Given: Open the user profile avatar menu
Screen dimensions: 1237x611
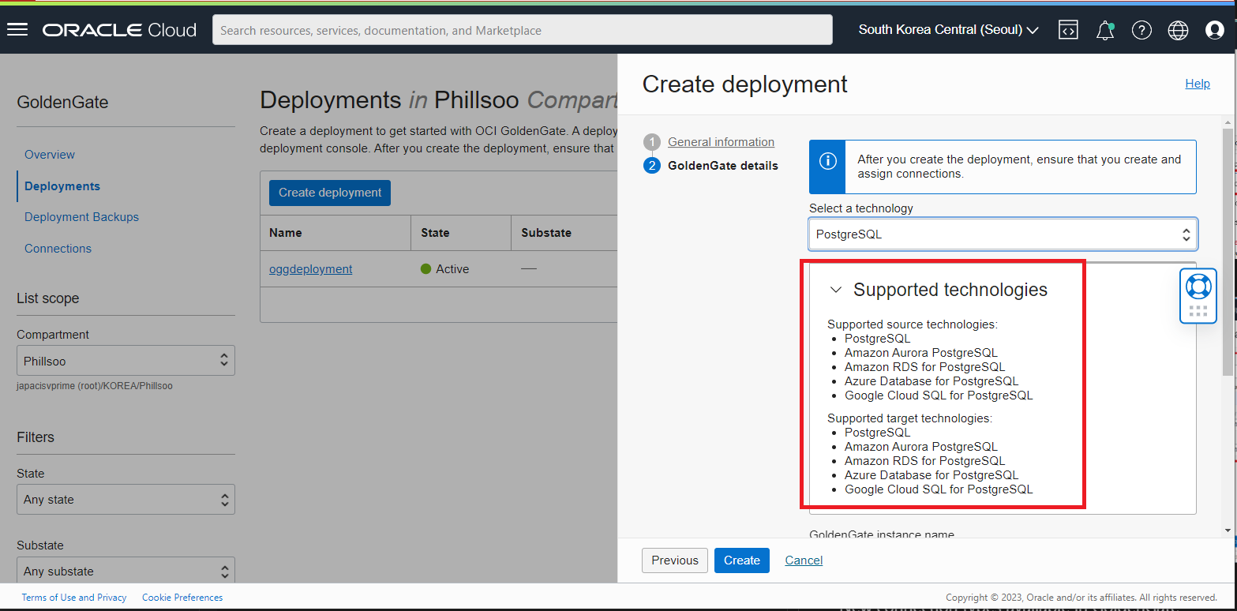Looking at the screenshot, I should pos(1215,30).
